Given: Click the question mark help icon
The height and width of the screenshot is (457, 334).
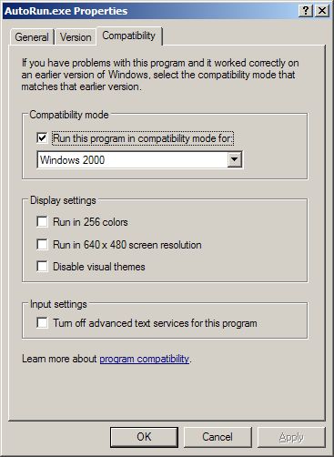Looking at the screenshot, I should coord(306,11).
